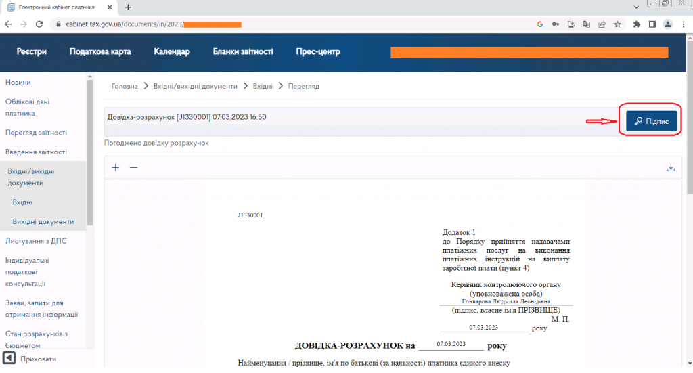Click the sidebar scrollbar thumb
693x373 pixels.
[x=90, y=152]
